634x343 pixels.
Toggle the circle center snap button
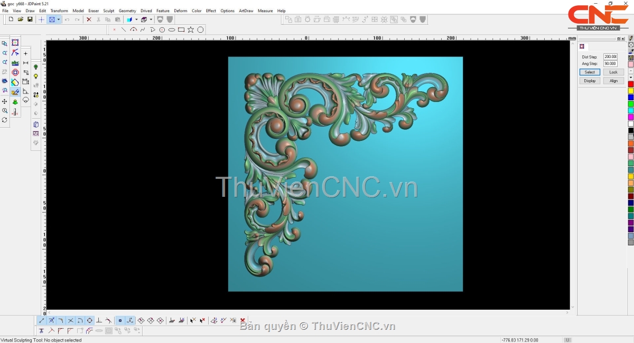coord(90,320)
